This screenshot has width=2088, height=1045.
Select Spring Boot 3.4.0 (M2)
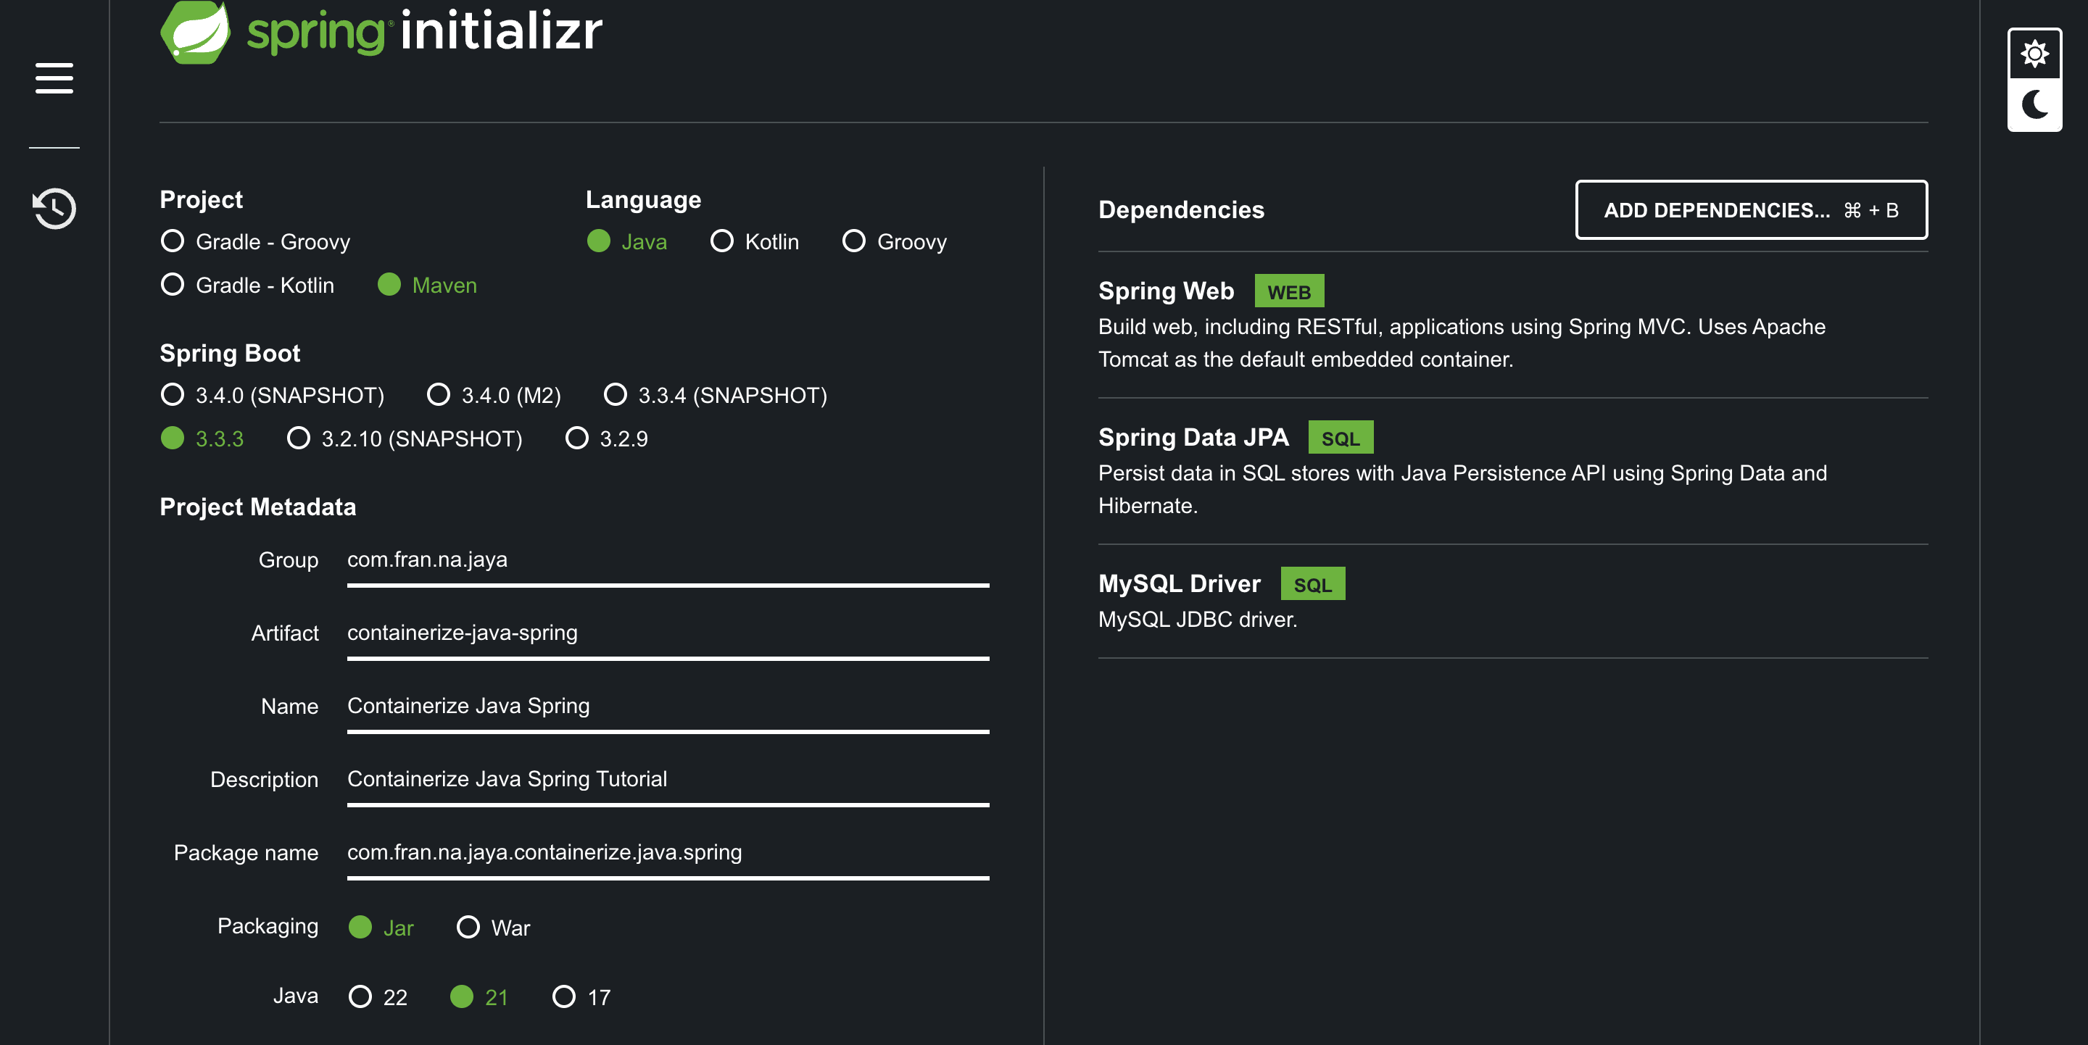(494, 396)
